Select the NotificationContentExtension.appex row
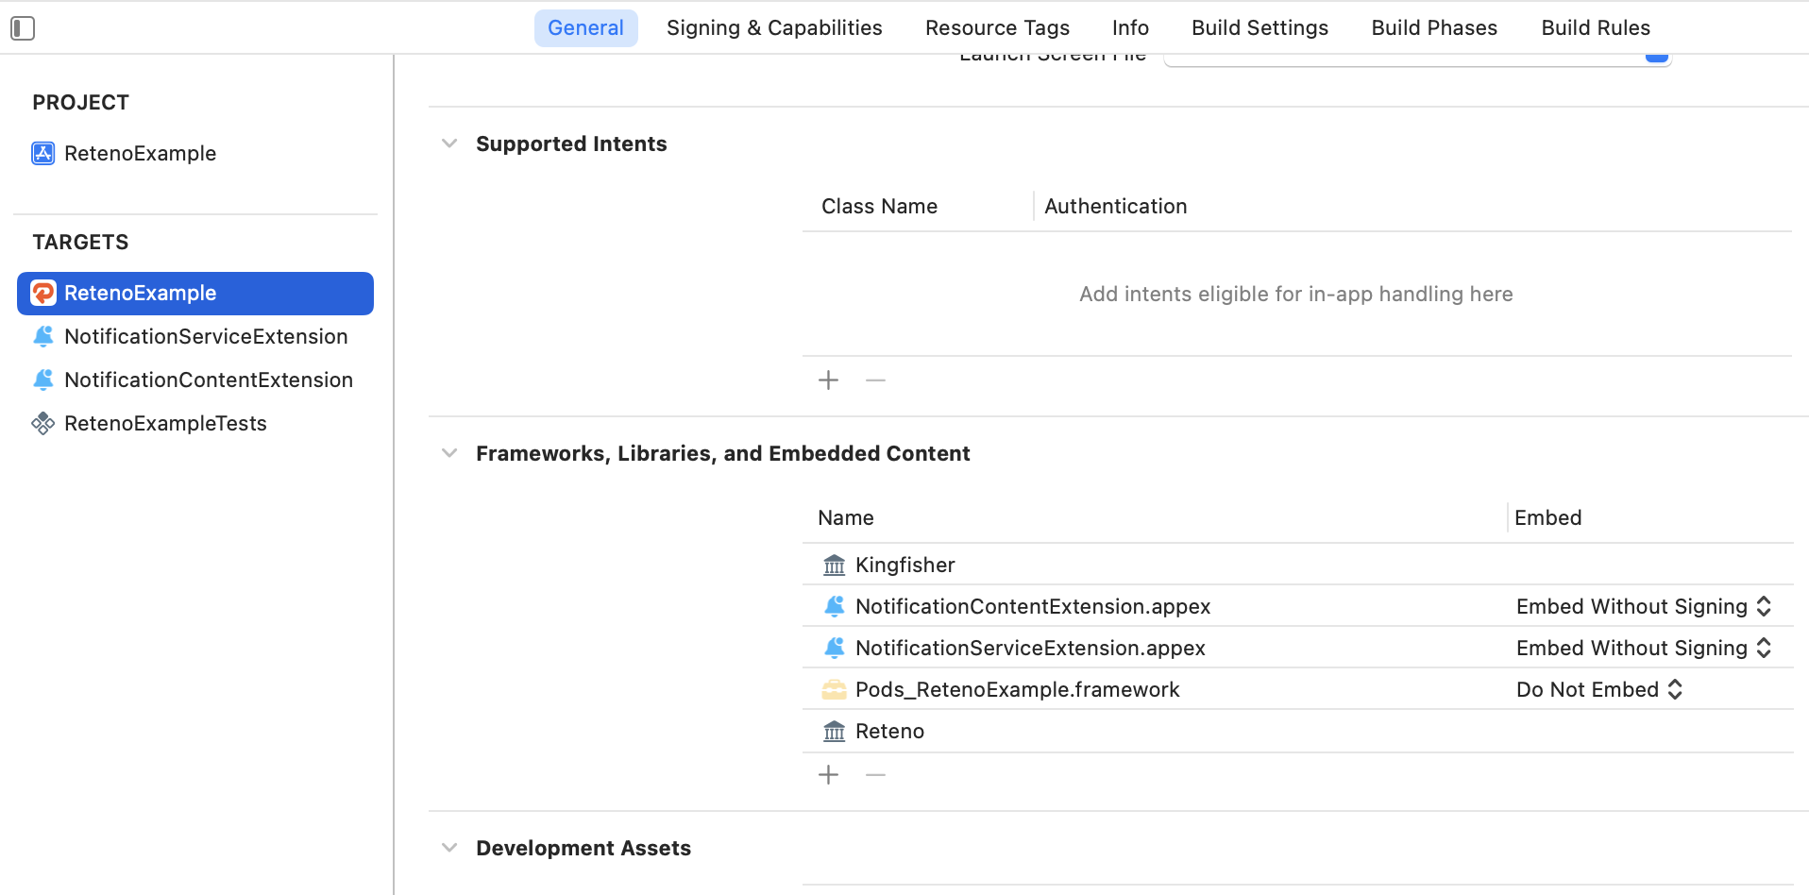This screenshot has width=1809, height=895. pos(1297,606)
